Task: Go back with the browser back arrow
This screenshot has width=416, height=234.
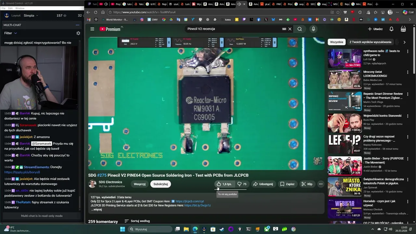Action: click(x=88, y=12)
